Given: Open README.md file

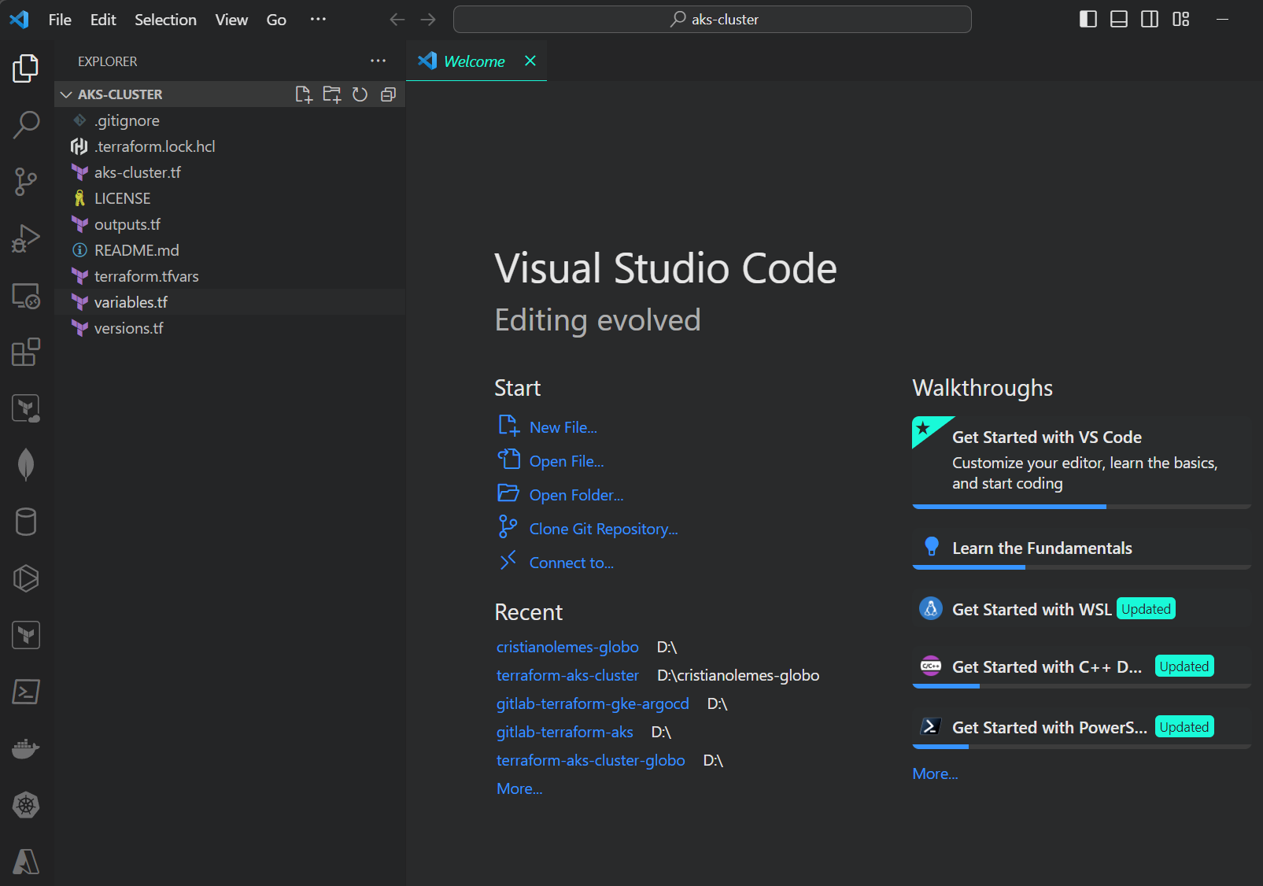Looking at the screenshot, I should [230, 250].
